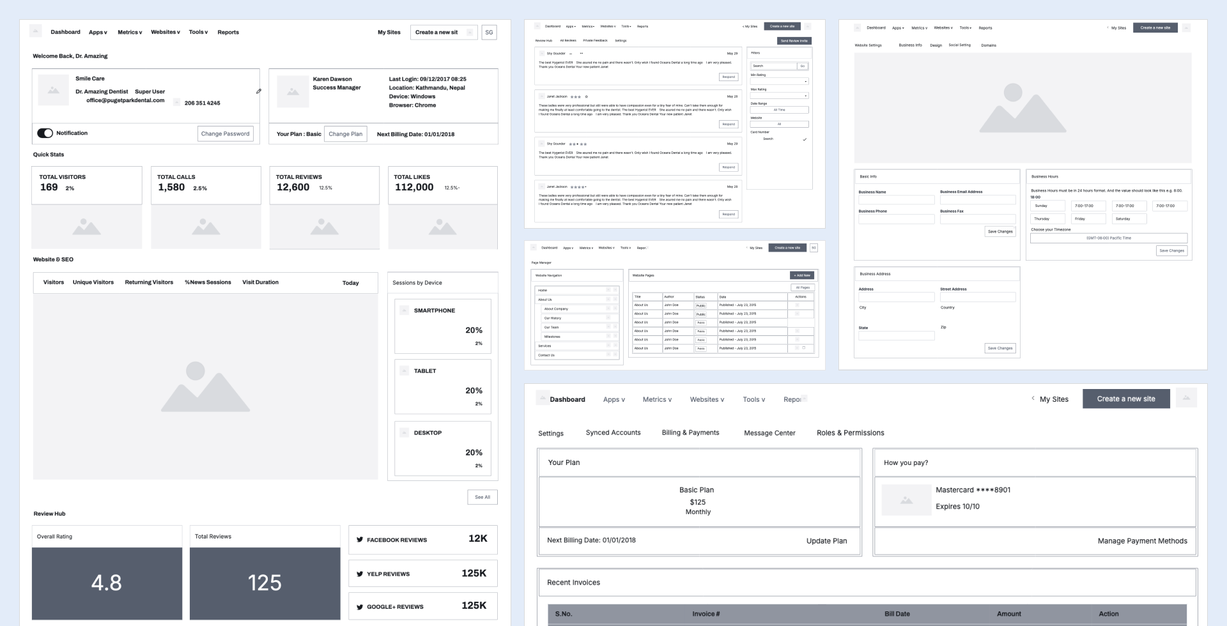The height and width of the screenshot is (626, 1227).
Task: Click the Tablet device icon in Sessions by Device
Action: [x=404, y=370]
